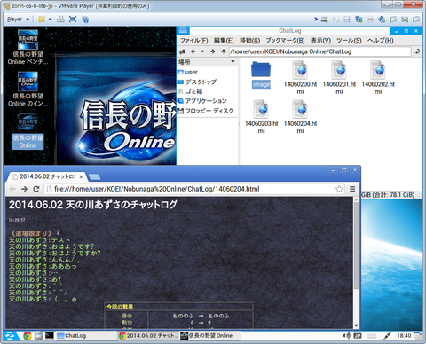
Task: Select the highlighted 信長の野望 Online desktop shortcut
Action: click(28, 131)
